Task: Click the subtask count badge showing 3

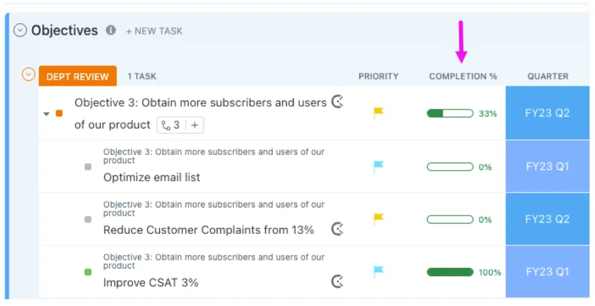Action: tap(171, 125)
